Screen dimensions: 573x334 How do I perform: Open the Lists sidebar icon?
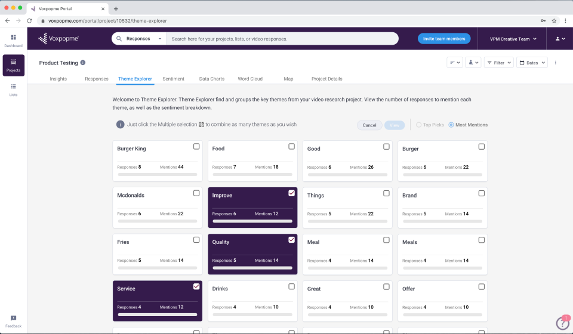pyautogui.click(x=14, y=90)
